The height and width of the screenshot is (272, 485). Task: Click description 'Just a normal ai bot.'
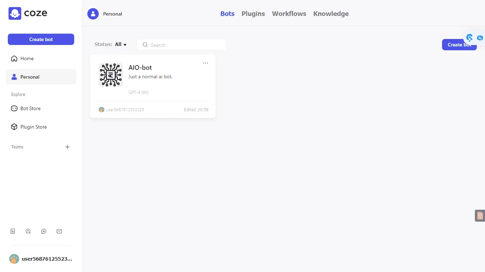[x=151, y=76]
